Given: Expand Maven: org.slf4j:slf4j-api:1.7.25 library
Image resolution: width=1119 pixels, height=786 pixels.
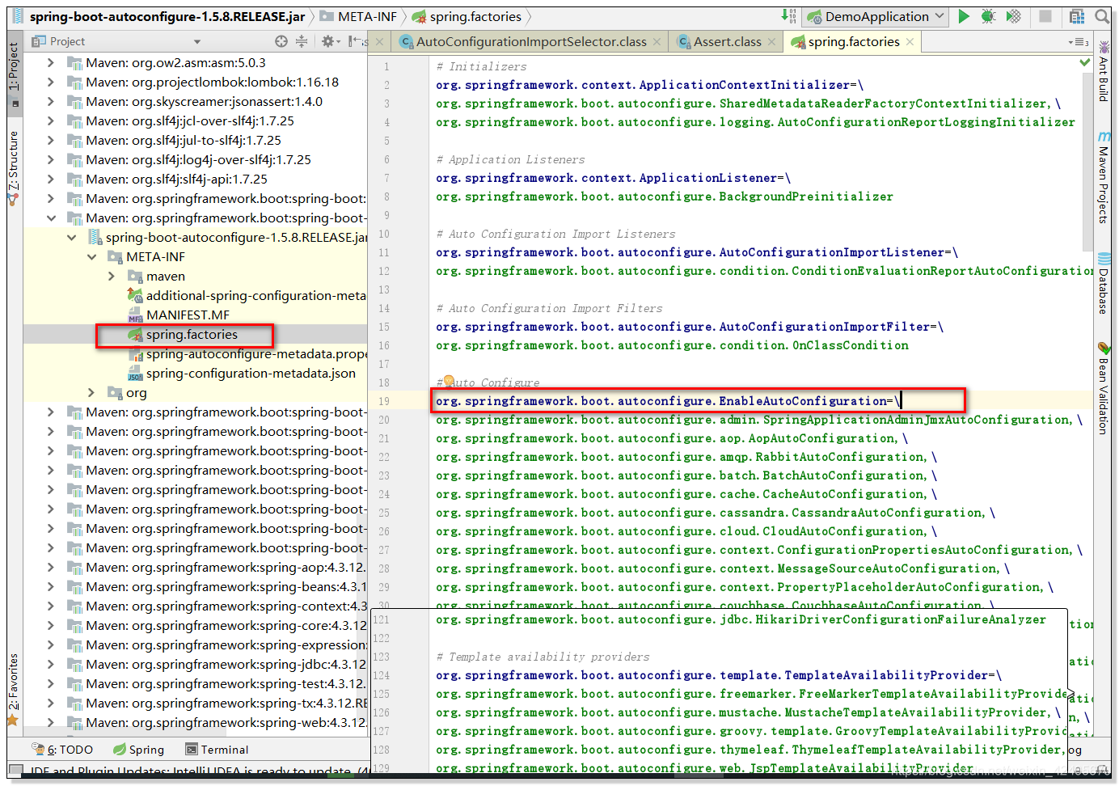Looking at the screenshot, I should point(51,179).
